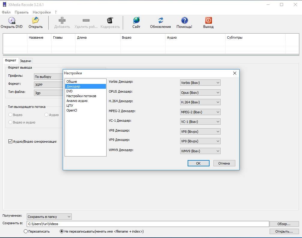The height and width of the screenshot is (238, 302).
Task: Click the Название column header
Action: [x=39, y=37]
